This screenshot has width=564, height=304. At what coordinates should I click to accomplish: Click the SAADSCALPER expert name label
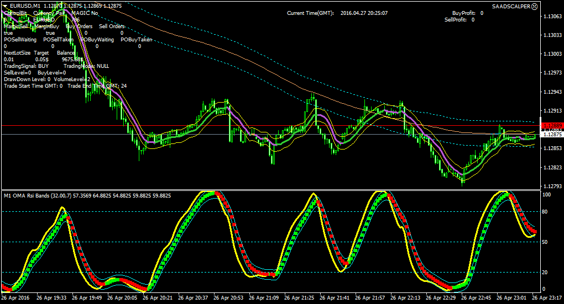(x=511, y=7)
